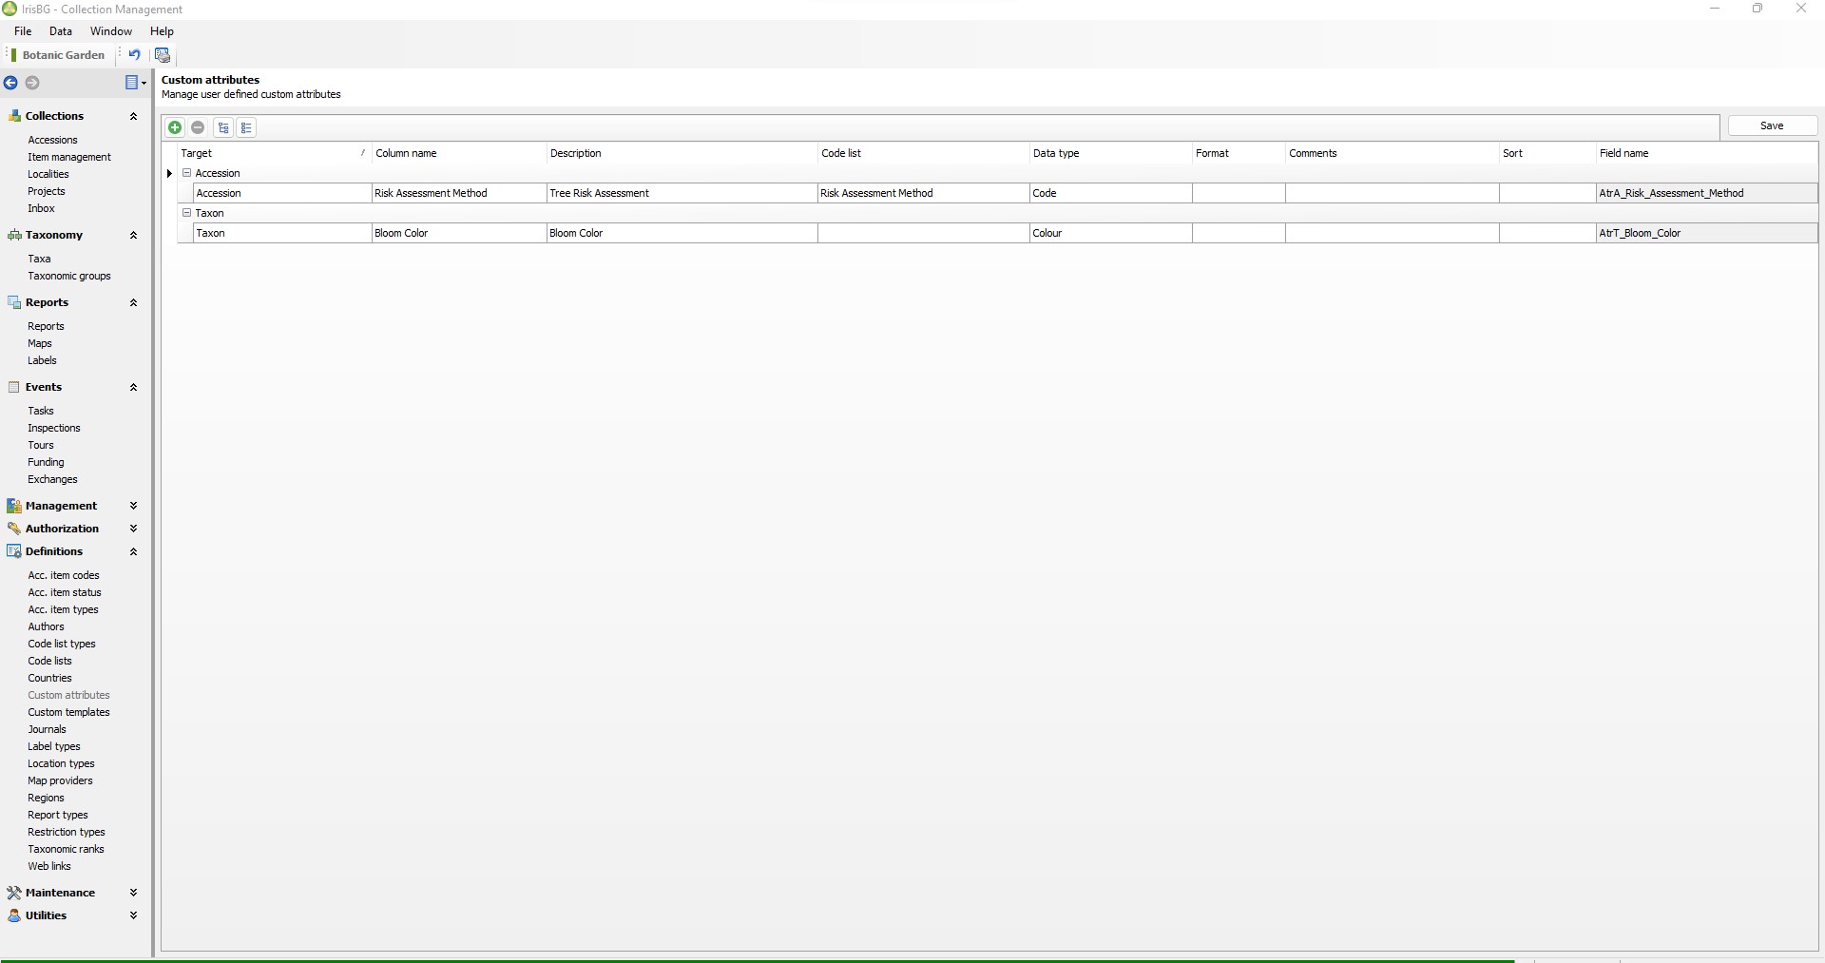The image size is (1825, 963).
Task: Click the Maintenance tools icon
Action: (14, 893)
